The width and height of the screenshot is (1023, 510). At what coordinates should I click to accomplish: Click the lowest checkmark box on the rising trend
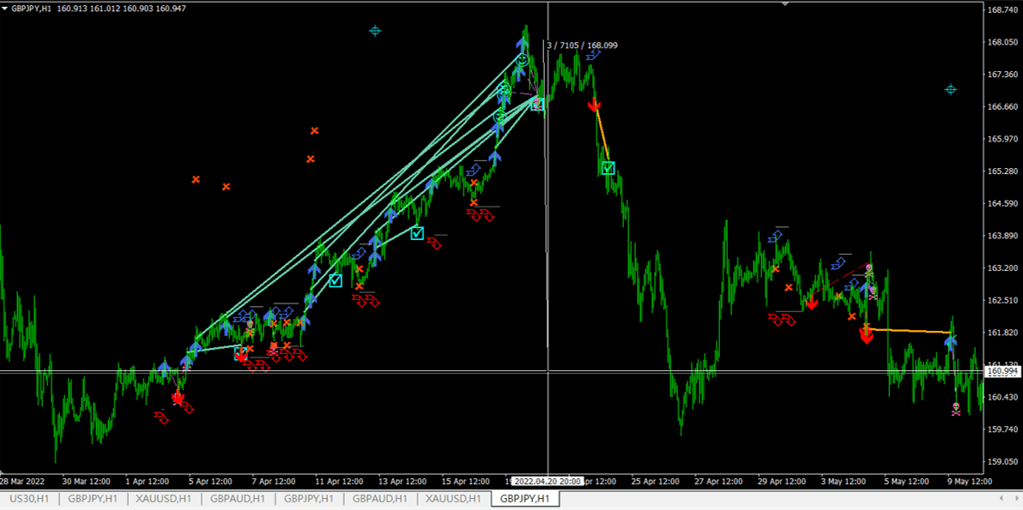(336, 280)
